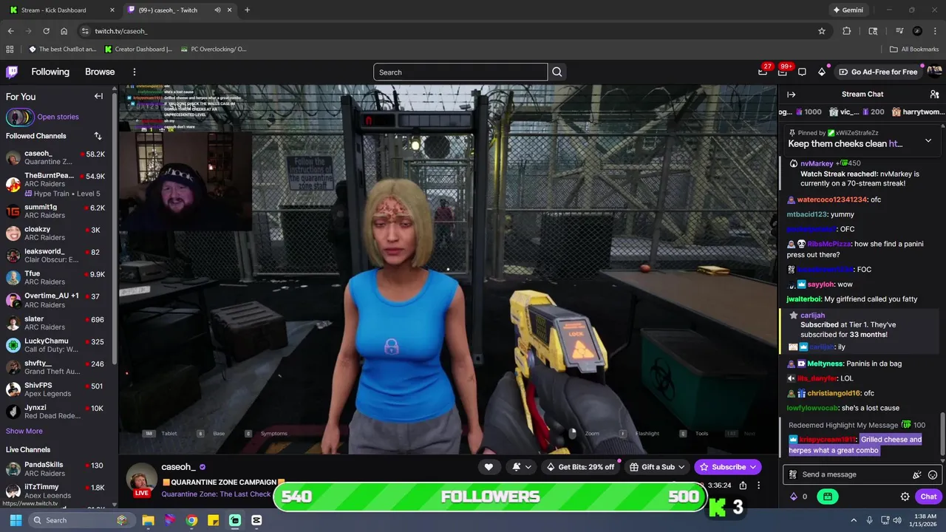Click the channel points diamond balance
The image size is (946, 532).
[798, 497]
